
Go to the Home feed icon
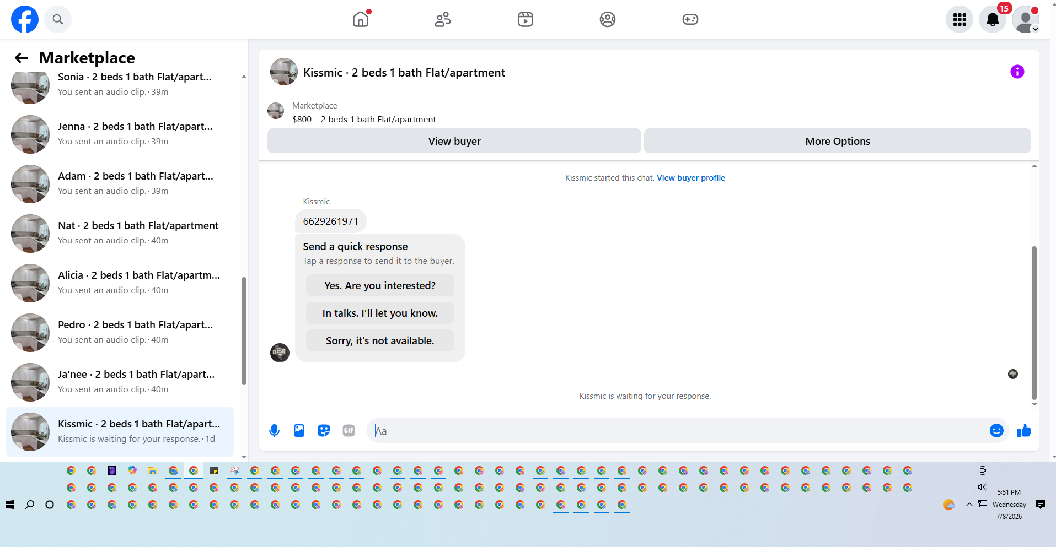[361, 19]
